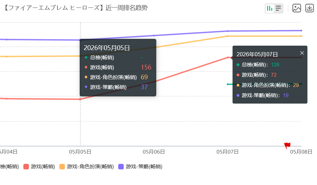317x185 pixels.
Task: Click purple line point at 05月08日
Action: click(301, 31)
